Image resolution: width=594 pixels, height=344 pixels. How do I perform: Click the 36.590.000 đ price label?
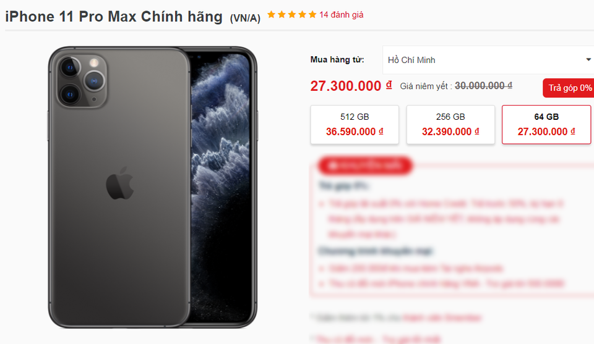click(355, 132)
